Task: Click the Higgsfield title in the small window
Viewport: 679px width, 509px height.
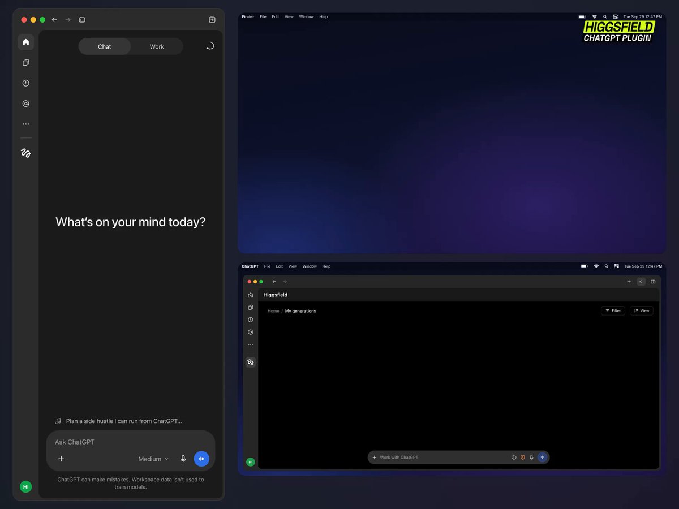Action: [x=276, y=295]
